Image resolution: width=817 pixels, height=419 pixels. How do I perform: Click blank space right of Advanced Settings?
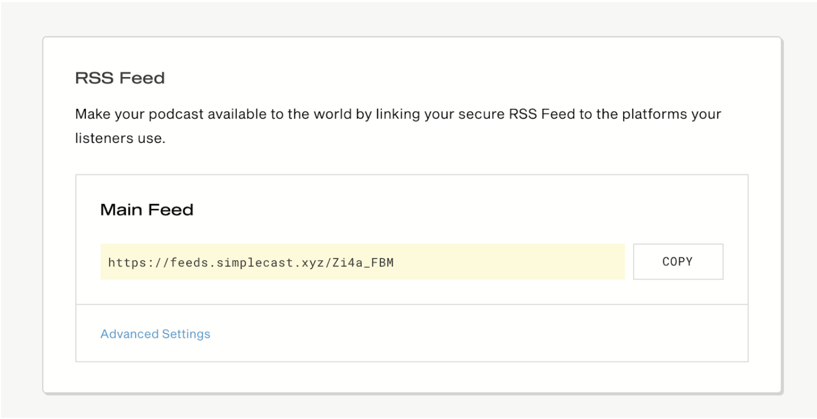[x=471, y=334]
